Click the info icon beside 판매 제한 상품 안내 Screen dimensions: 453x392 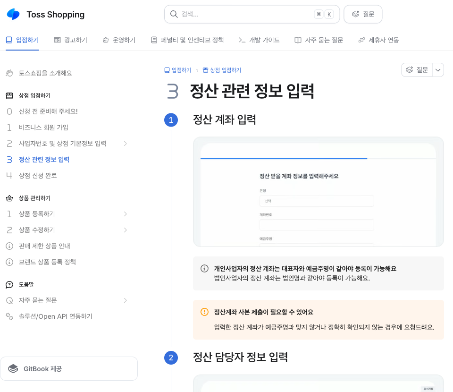tap(9, 246)
